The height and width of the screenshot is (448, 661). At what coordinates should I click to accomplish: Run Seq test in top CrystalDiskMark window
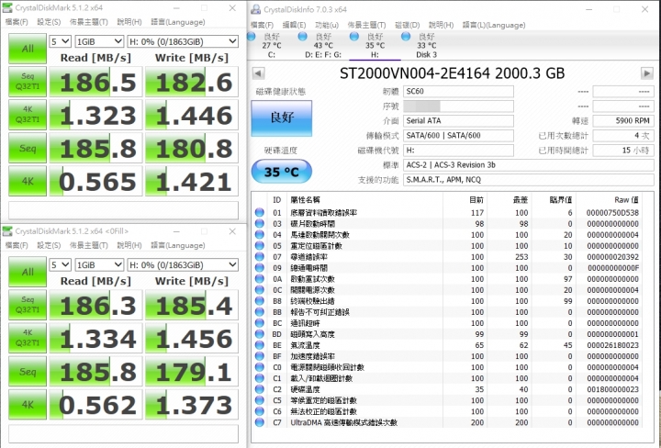coord(28,148)
